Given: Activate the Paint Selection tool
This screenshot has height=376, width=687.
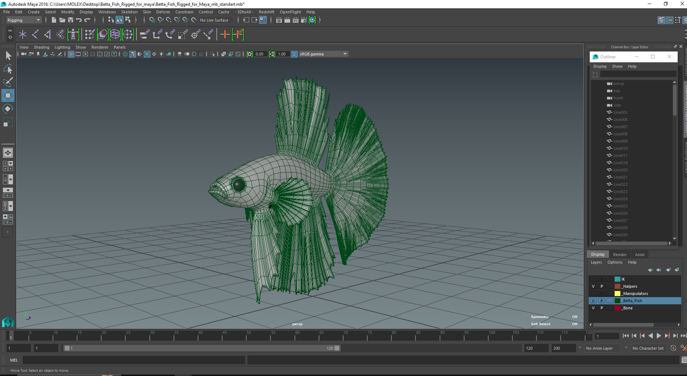Looking at the screenshot, I should tap(8, 82).
